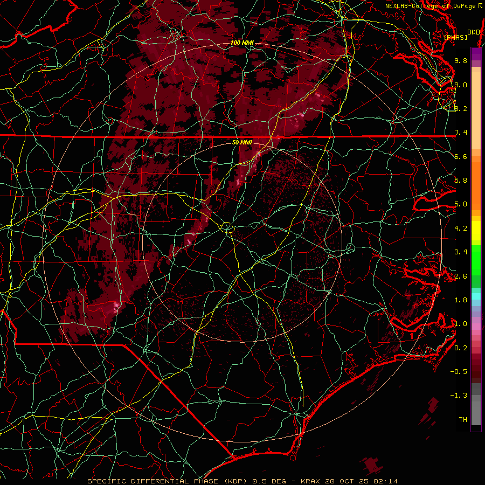Click the 9.0 value on the color scale
This screenshot has height=485, width=485.
[461, 85]
